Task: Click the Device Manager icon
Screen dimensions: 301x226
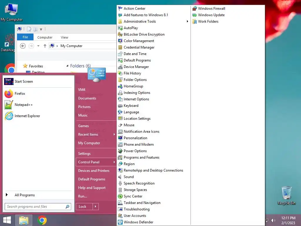Action: (120, 67)
